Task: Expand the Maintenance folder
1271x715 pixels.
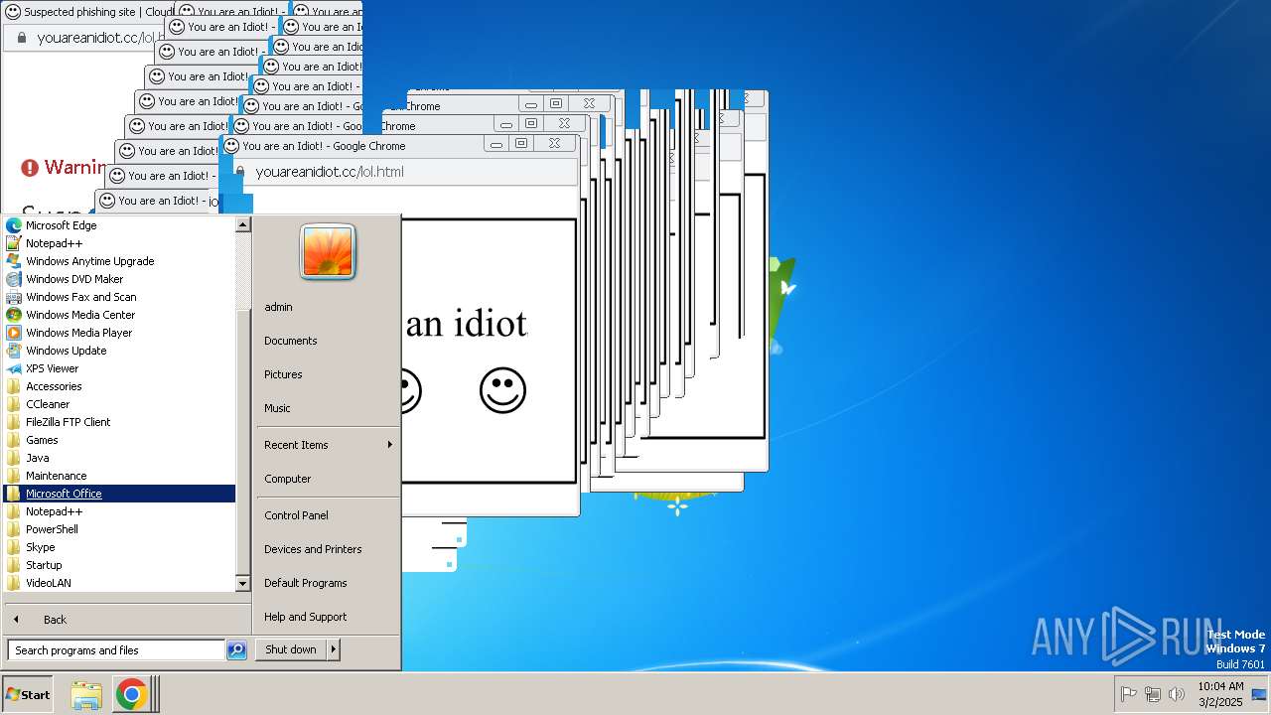Action: click(119, 476)
